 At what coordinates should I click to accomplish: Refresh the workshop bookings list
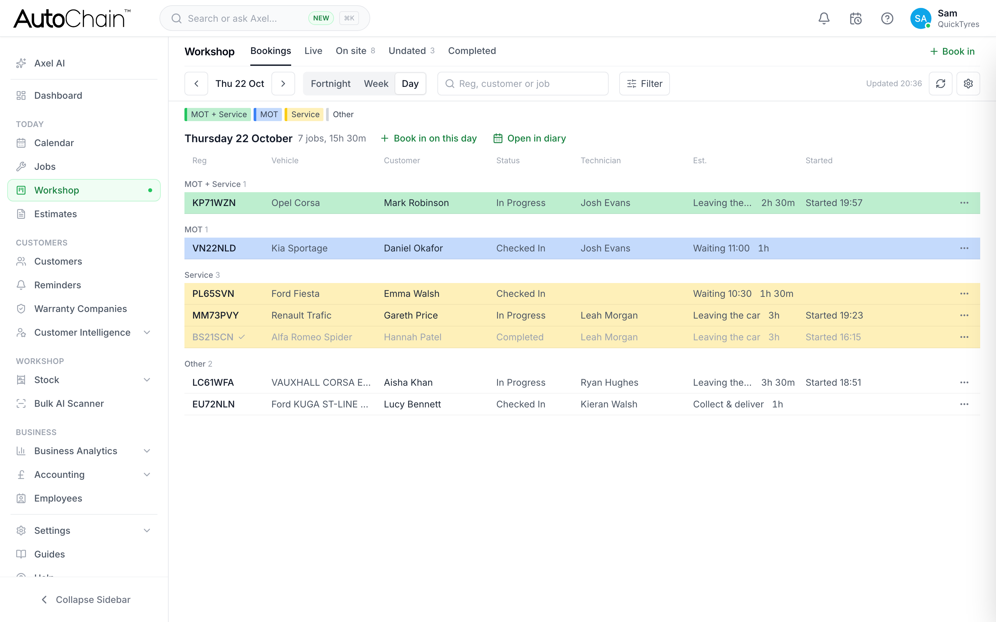coord(940,84)
